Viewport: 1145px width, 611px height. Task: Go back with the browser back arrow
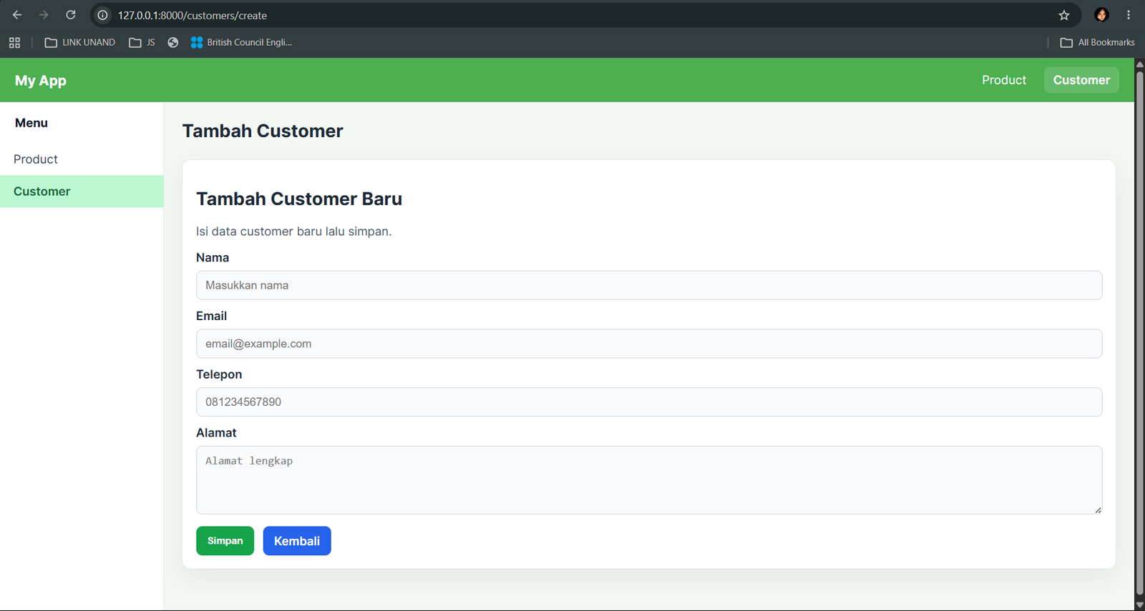tap(17, 15)
